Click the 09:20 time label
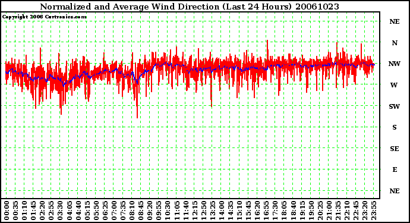 (150, 211)
